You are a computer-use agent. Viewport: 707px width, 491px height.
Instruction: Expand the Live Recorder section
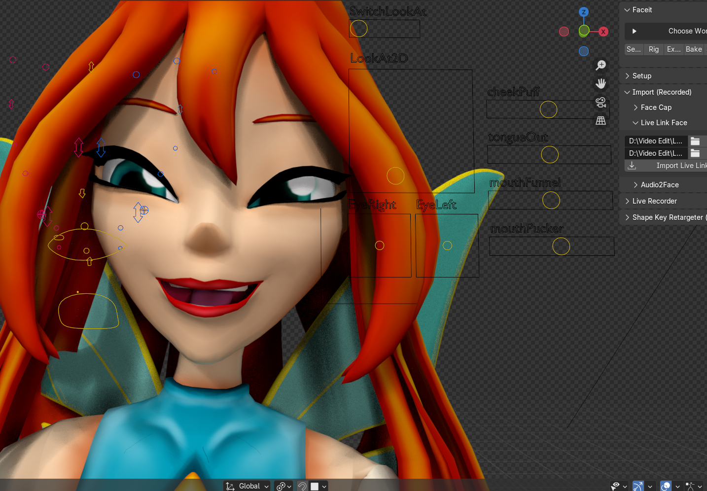tap(627, 201)
